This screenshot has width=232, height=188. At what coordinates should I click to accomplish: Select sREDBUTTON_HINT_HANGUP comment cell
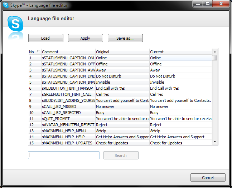[68, 88]
